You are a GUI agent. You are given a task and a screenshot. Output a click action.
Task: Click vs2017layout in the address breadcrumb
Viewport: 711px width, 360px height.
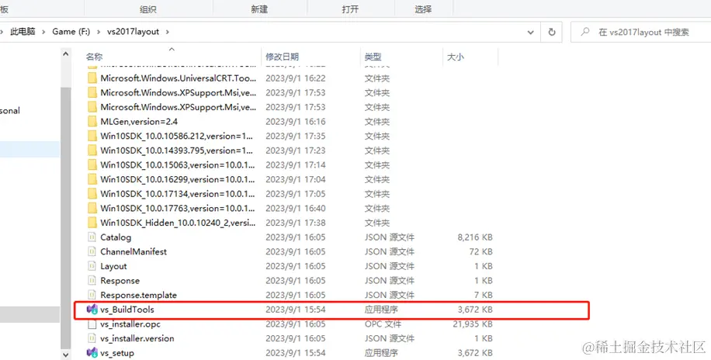133,32
